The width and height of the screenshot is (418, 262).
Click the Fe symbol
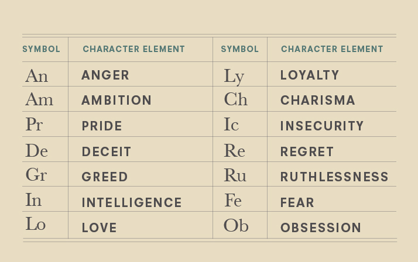point(233,201)
